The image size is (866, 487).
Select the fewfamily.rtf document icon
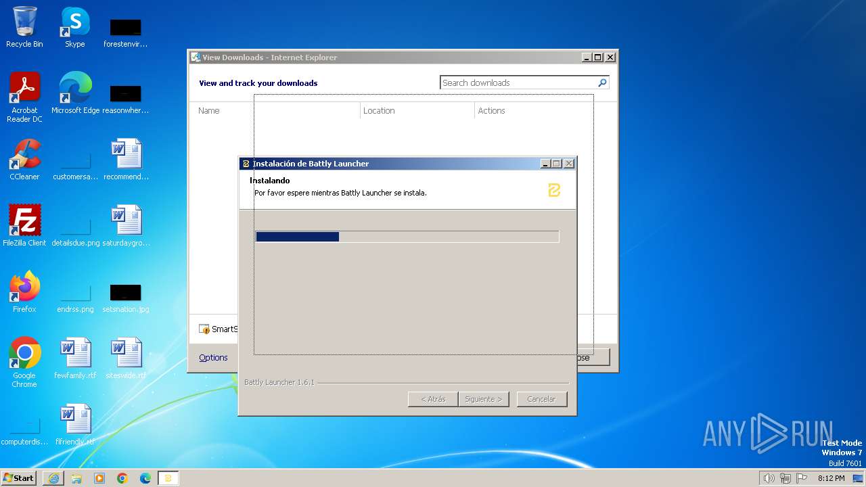click(75, 358)
